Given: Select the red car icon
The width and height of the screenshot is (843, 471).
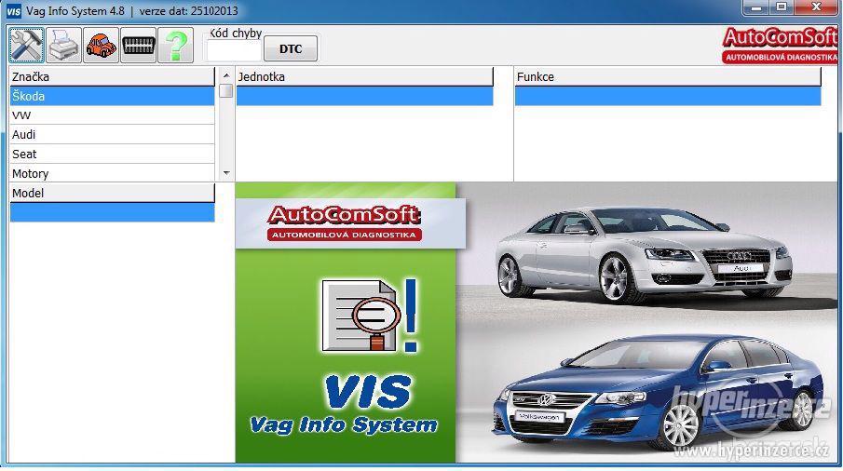Looking at the screenshot, I should pyautogui.click(x=102, y=46).
